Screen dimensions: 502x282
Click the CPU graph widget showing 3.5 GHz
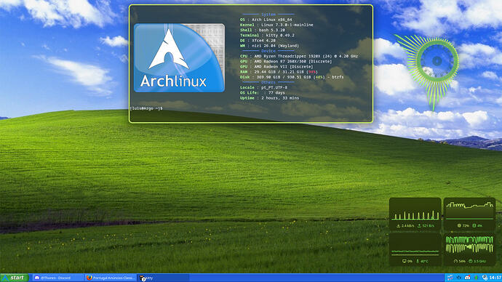tap(469, 249)
